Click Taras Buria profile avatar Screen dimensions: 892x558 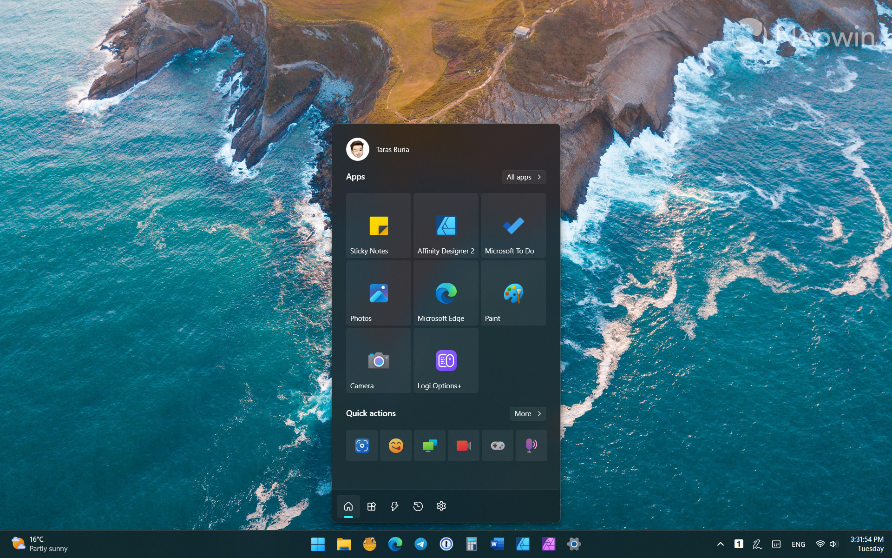pyautogui.click(x=357, y=149)
